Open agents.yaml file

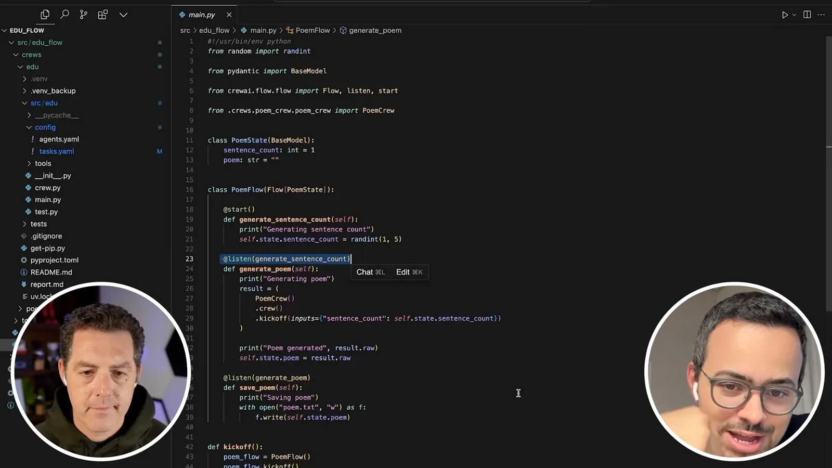pos(59,139)
